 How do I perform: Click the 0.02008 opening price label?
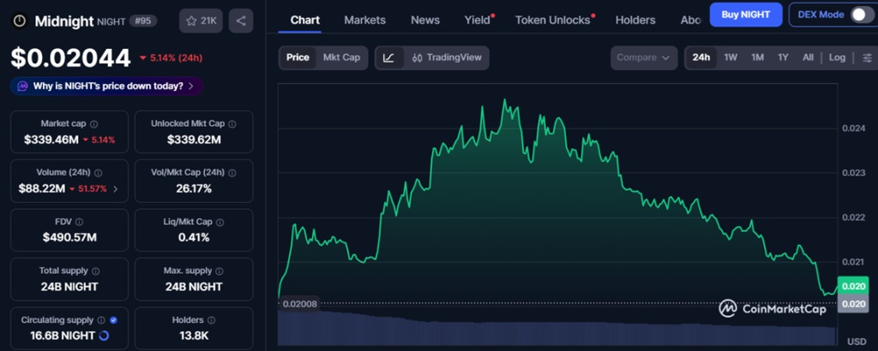click(300, 304)
